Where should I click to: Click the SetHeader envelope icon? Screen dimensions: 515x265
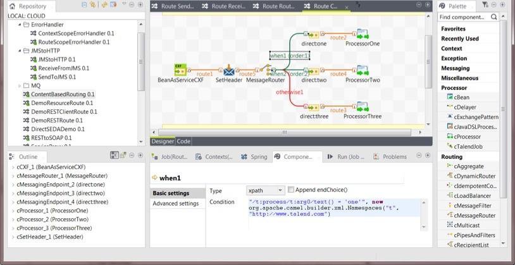(x=229, y=70)
